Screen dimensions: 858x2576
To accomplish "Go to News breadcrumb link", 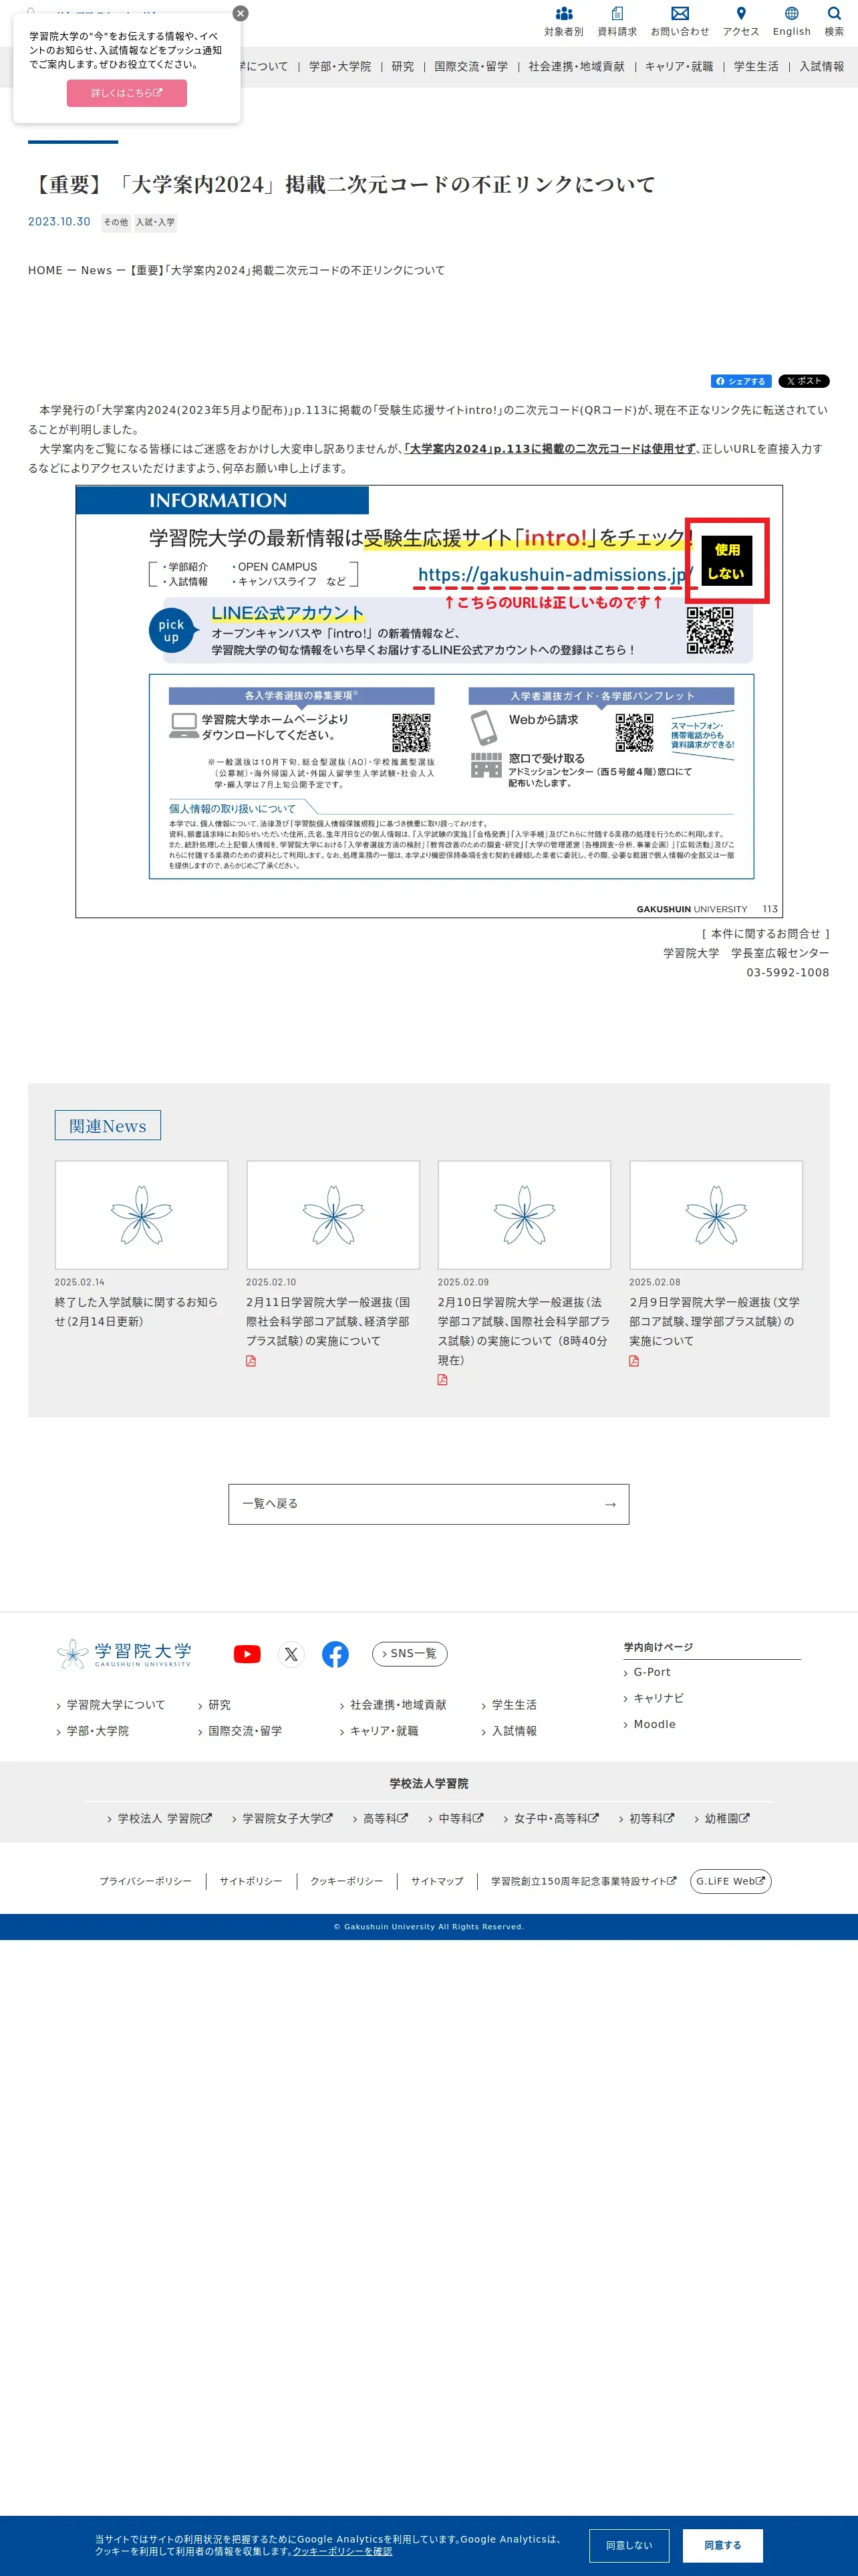I will tap(97, 270).
